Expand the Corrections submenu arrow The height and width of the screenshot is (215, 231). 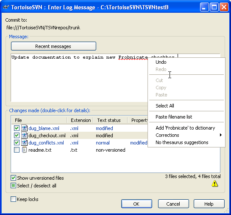[x=220, y=135]
